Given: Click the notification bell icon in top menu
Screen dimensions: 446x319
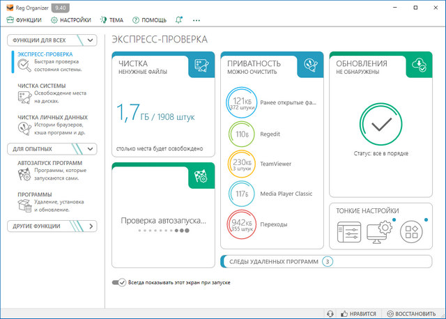Looking at the screenshot, I should pos(180,20).
